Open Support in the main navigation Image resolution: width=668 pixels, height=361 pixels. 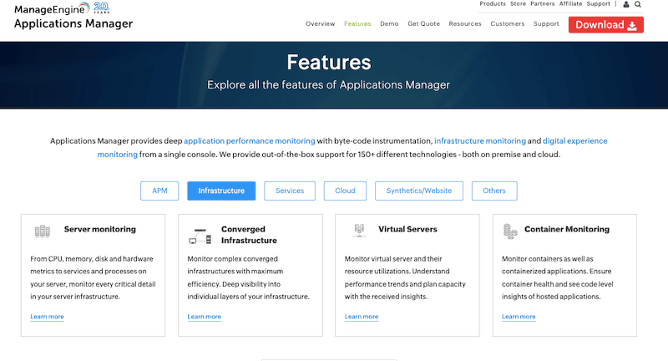pyautogui.click(x=546, y=24)
